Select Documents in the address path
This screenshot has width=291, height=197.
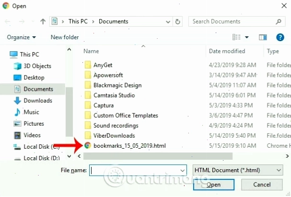tap(114, 22)
